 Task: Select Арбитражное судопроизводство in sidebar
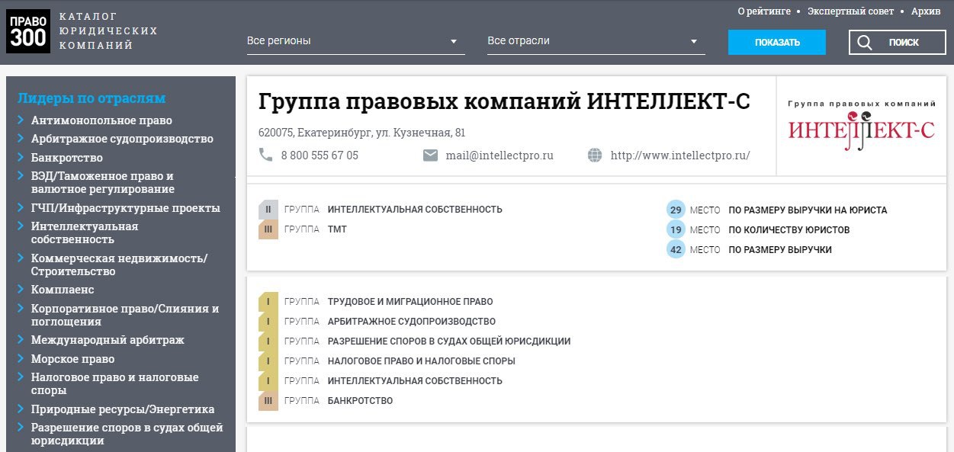pos(122,139)
